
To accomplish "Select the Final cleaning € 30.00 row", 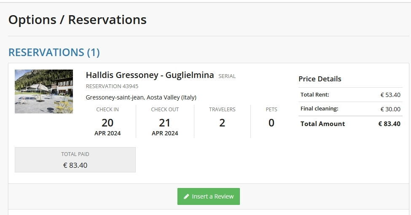I will [x=350, y=109].
